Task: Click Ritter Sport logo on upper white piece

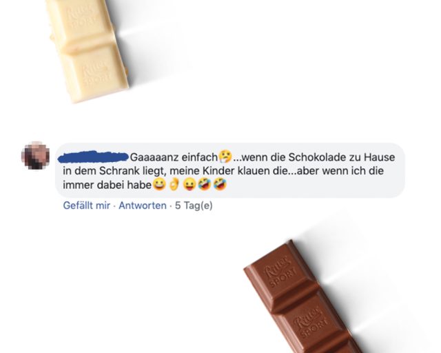Action: point(81,18)
